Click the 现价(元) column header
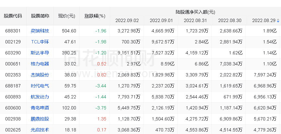281x134 pixels. 66,16
